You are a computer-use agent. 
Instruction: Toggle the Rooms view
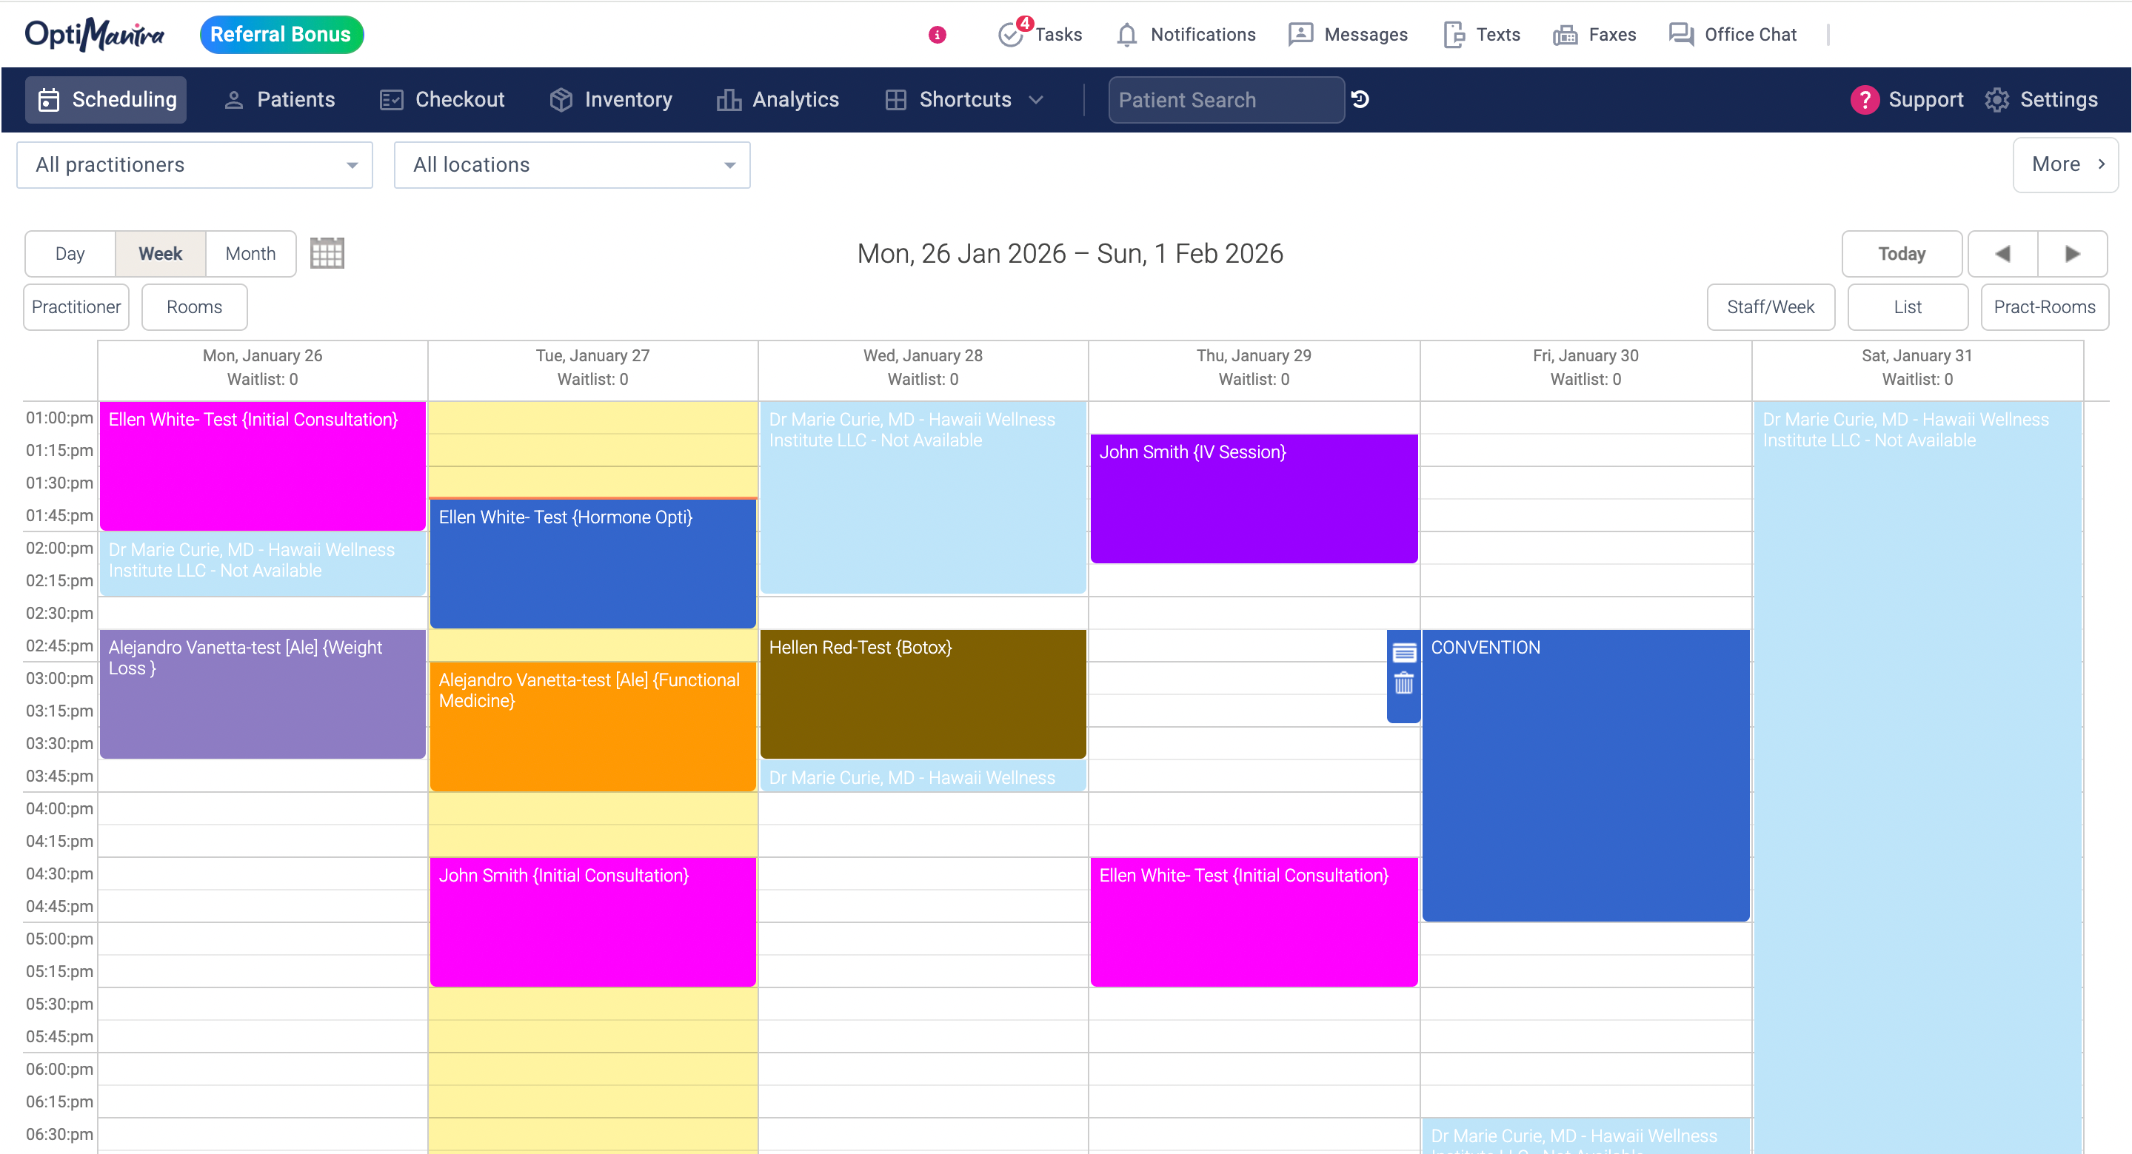[x=194, y=307]
